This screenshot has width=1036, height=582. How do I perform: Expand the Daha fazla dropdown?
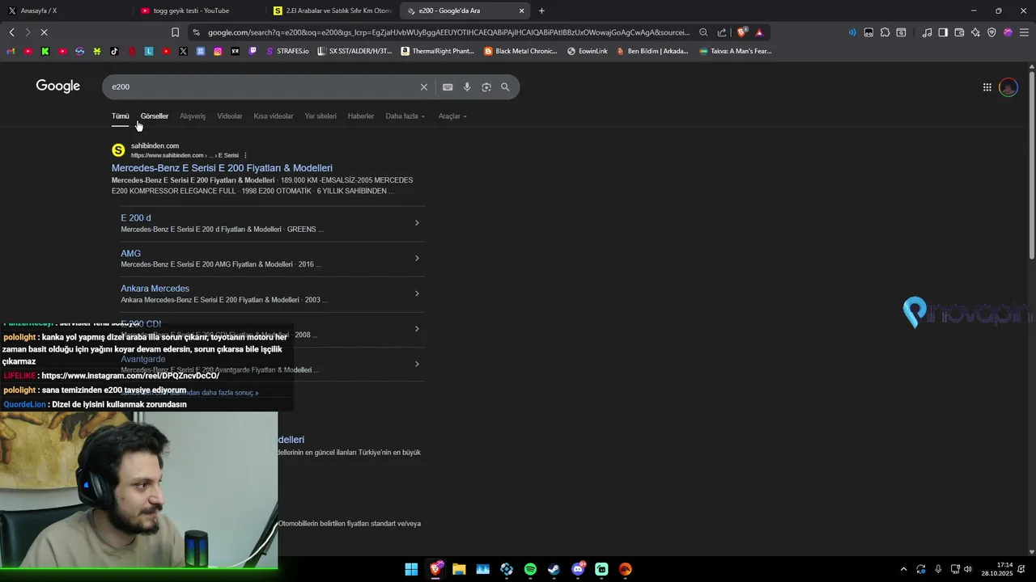(x=405, y=116)
